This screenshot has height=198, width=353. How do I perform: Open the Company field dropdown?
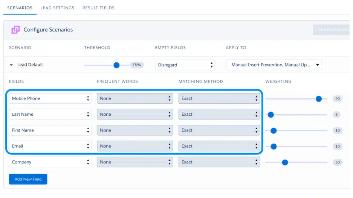click(50, 162)
